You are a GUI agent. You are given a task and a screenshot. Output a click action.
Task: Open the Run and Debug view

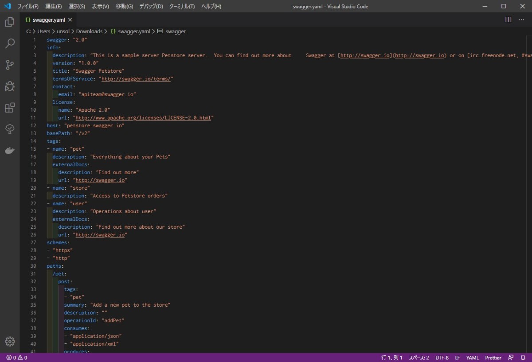pos(10,86)
